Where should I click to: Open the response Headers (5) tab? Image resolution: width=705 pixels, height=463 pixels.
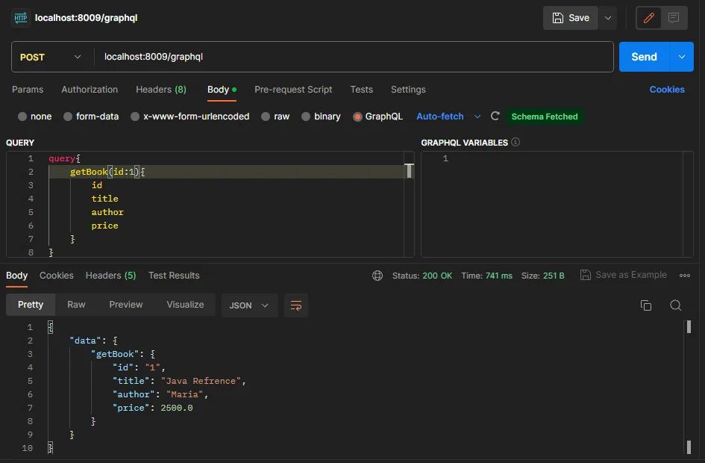(110, 276)
